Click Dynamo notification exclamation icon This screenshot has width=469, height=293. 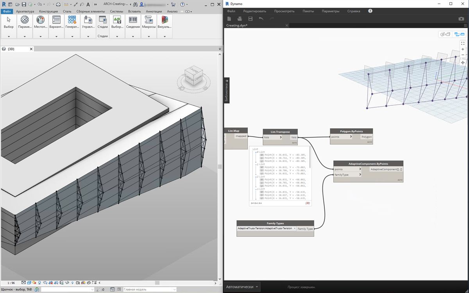click(370, 11)
